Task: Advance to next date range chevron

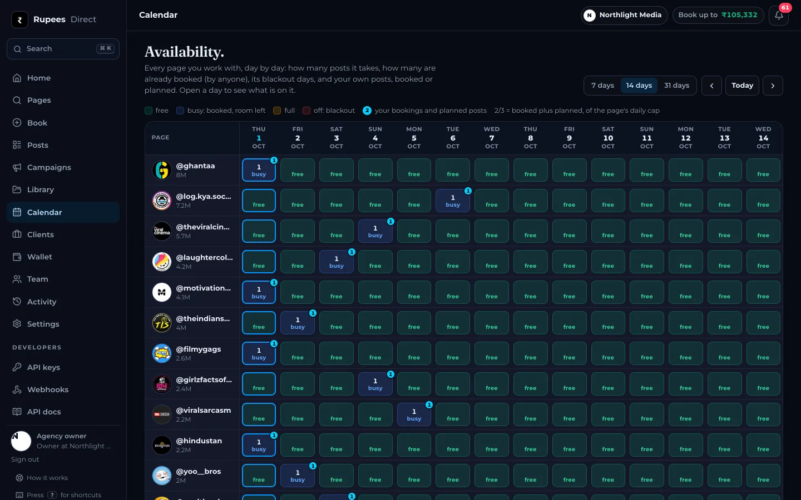Action: [773, 86]
